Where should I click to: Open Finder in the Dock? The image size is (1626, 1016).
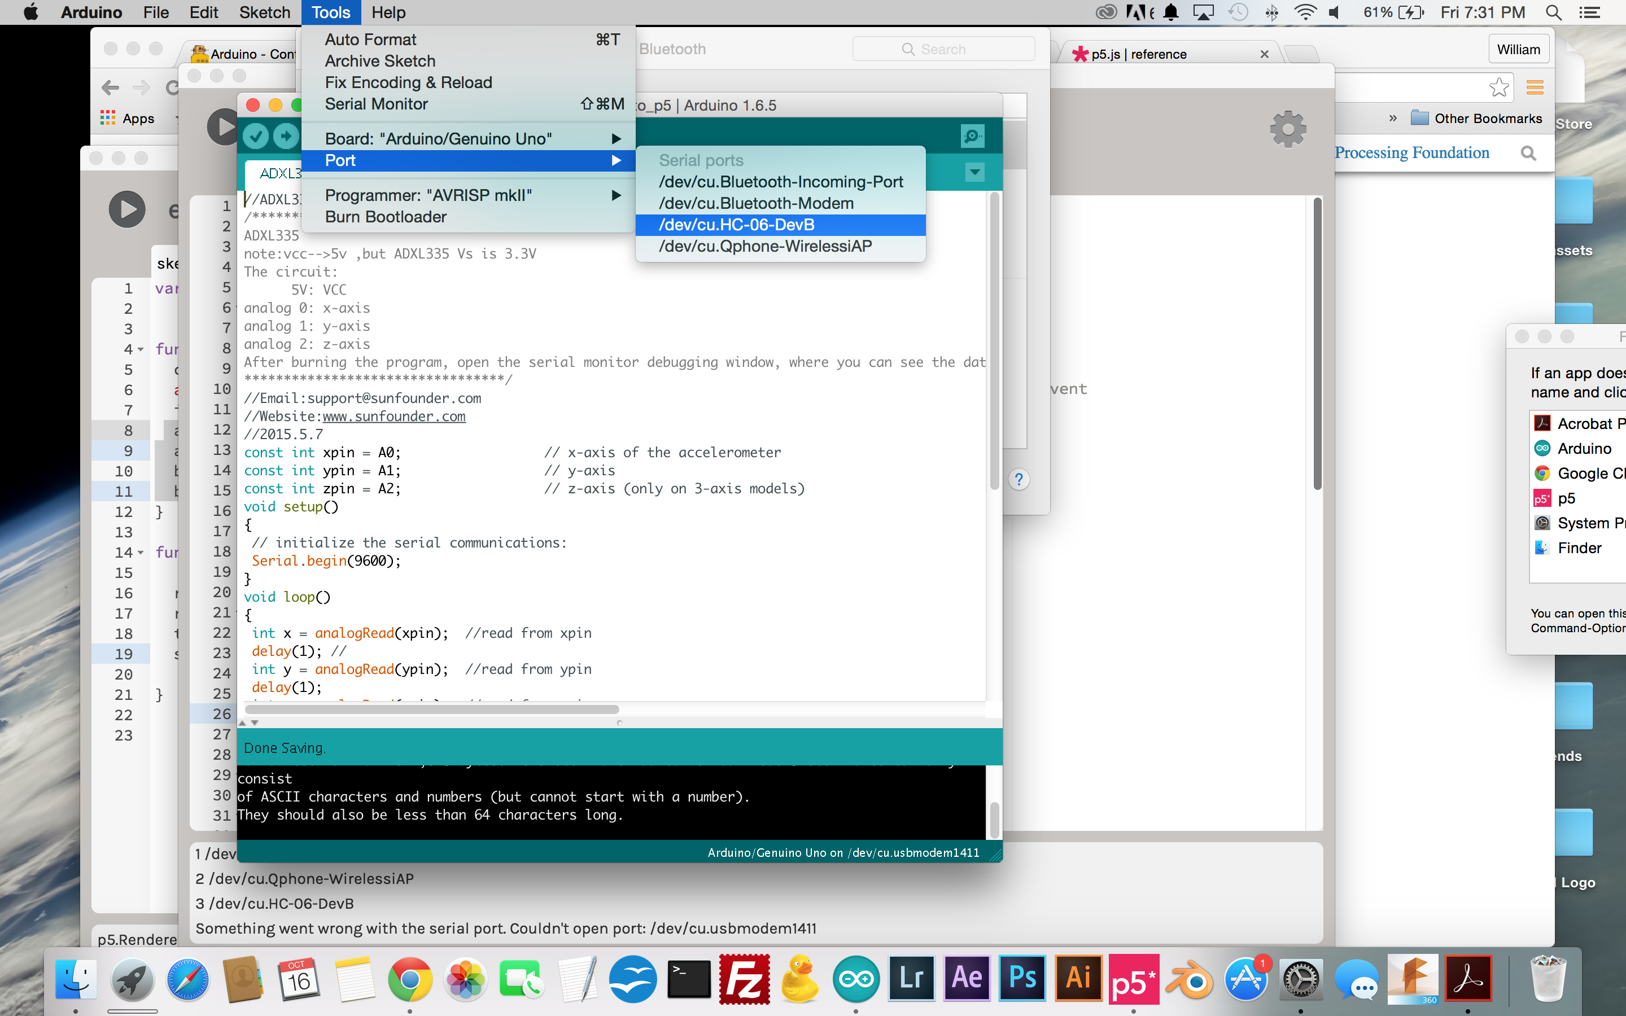[x=75, y=978]
